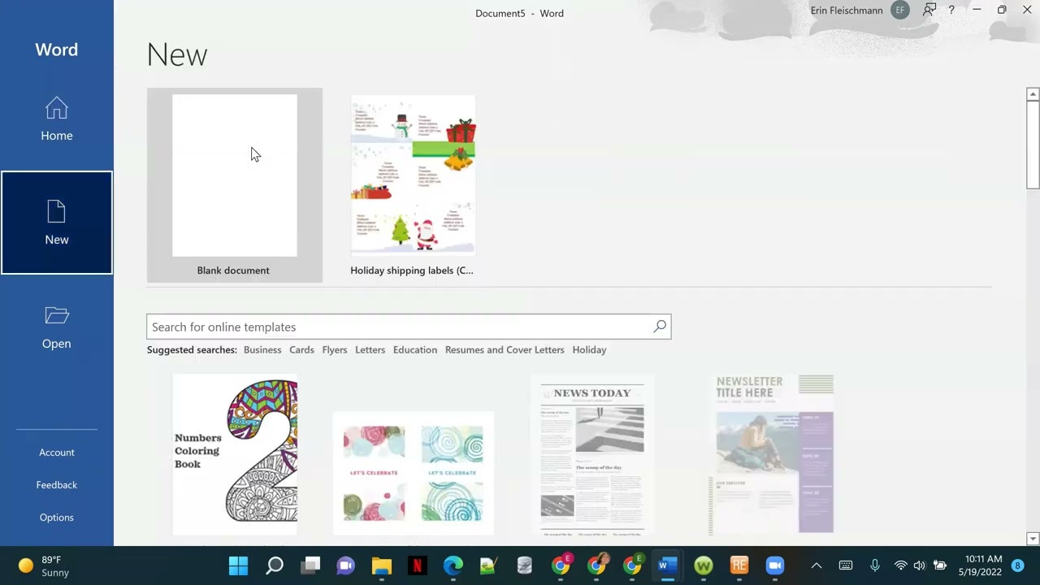Search suggested category Flyers

coord(335,350)
